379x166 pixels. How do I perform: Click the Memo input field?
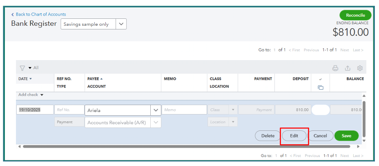184,110
